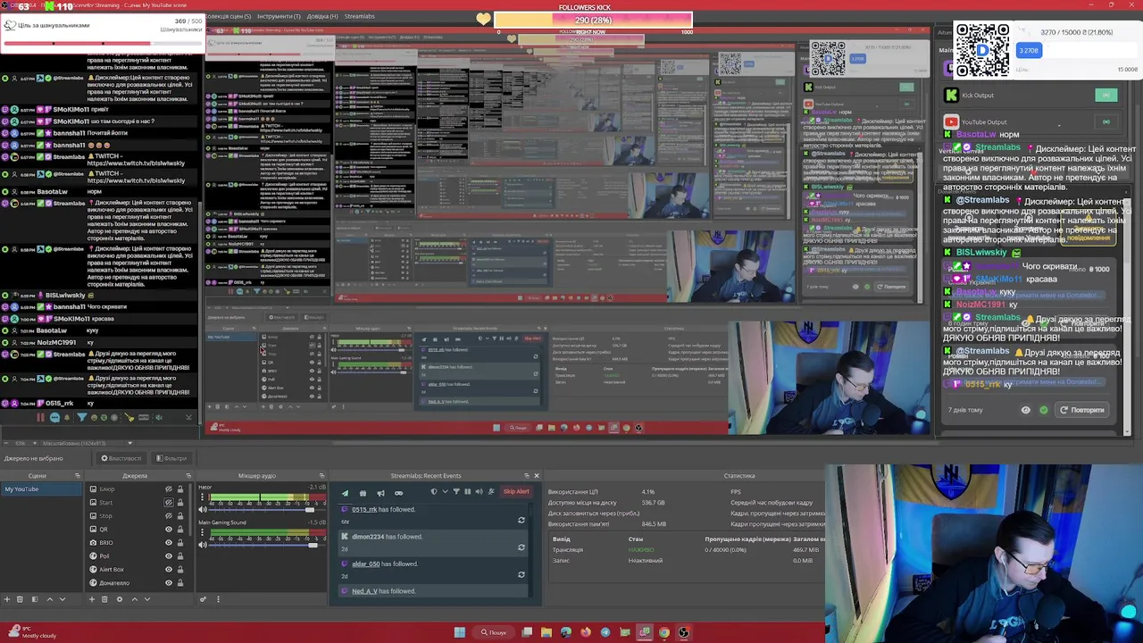Open the dimon2234 follower link
Viewport: 1143px width, 643px height.
[x=368, y=537]
